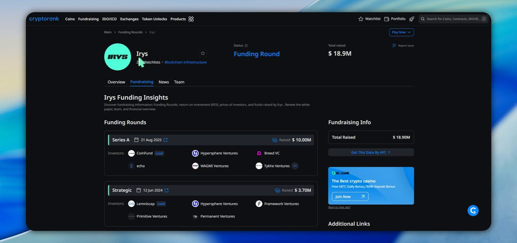517x243 pixels.
Task: Switch to the Team tab
Action: 179,82
